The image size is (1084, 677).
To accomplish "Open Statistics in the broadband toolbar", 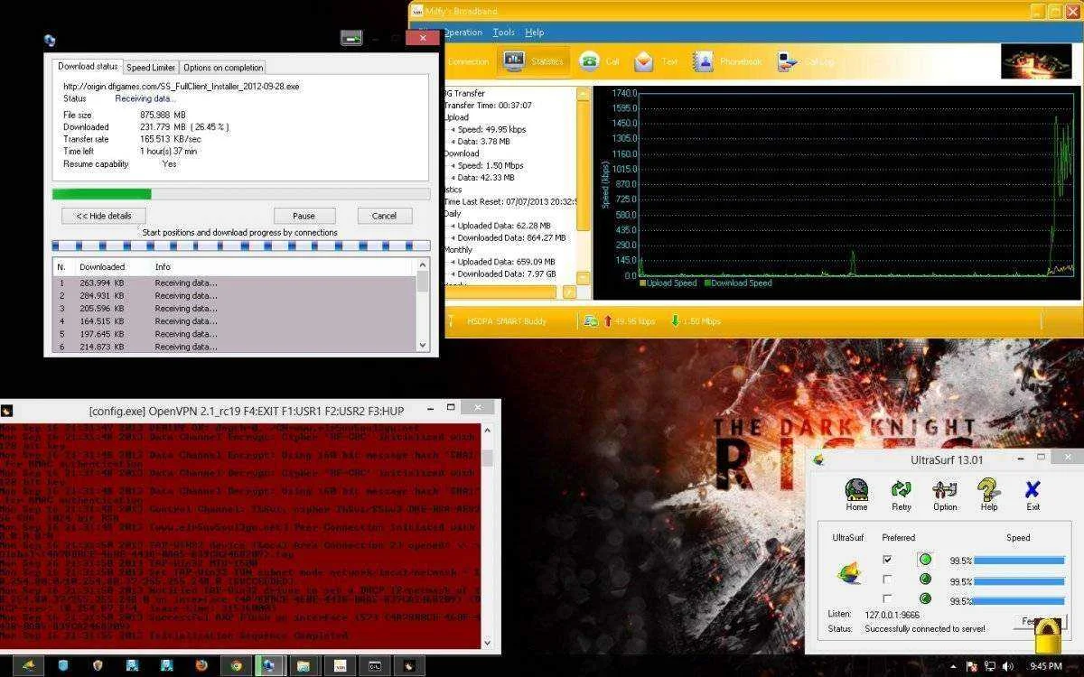I will 533,61.
